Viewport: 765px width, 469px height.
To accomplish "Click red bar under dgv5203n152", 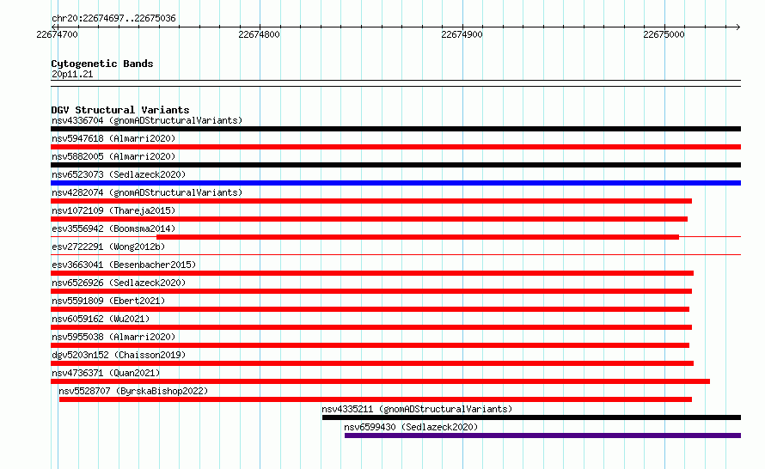I will click(x=372, y=363).
